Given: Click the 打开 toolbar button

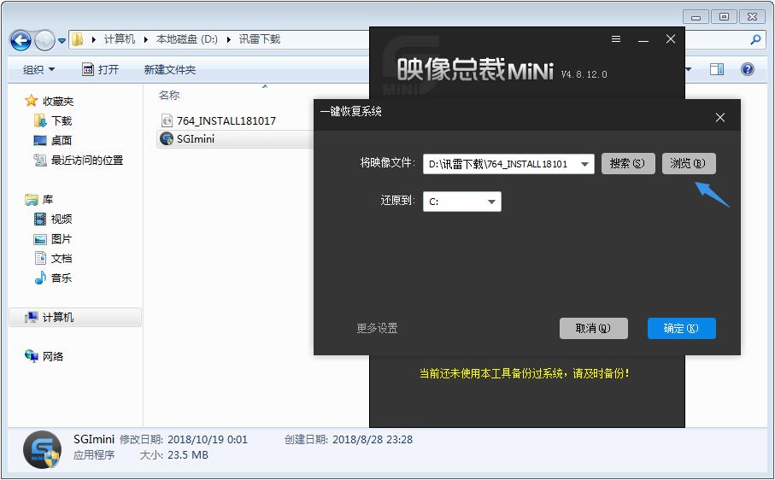Looking at the screenshot, I should coord(100,70).
